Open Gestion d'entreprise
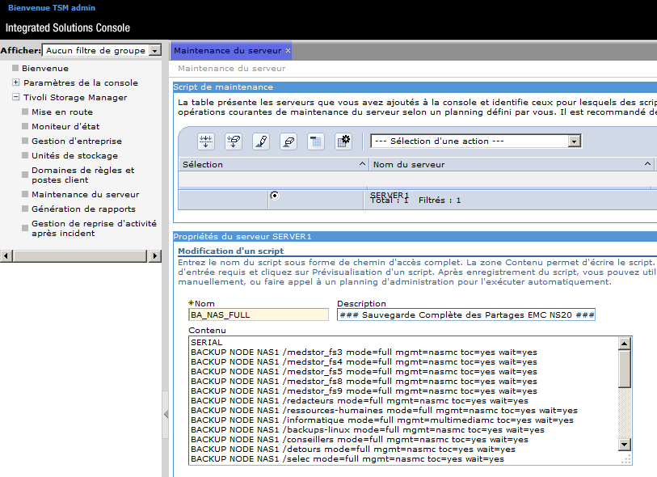 tap(77, 141)
